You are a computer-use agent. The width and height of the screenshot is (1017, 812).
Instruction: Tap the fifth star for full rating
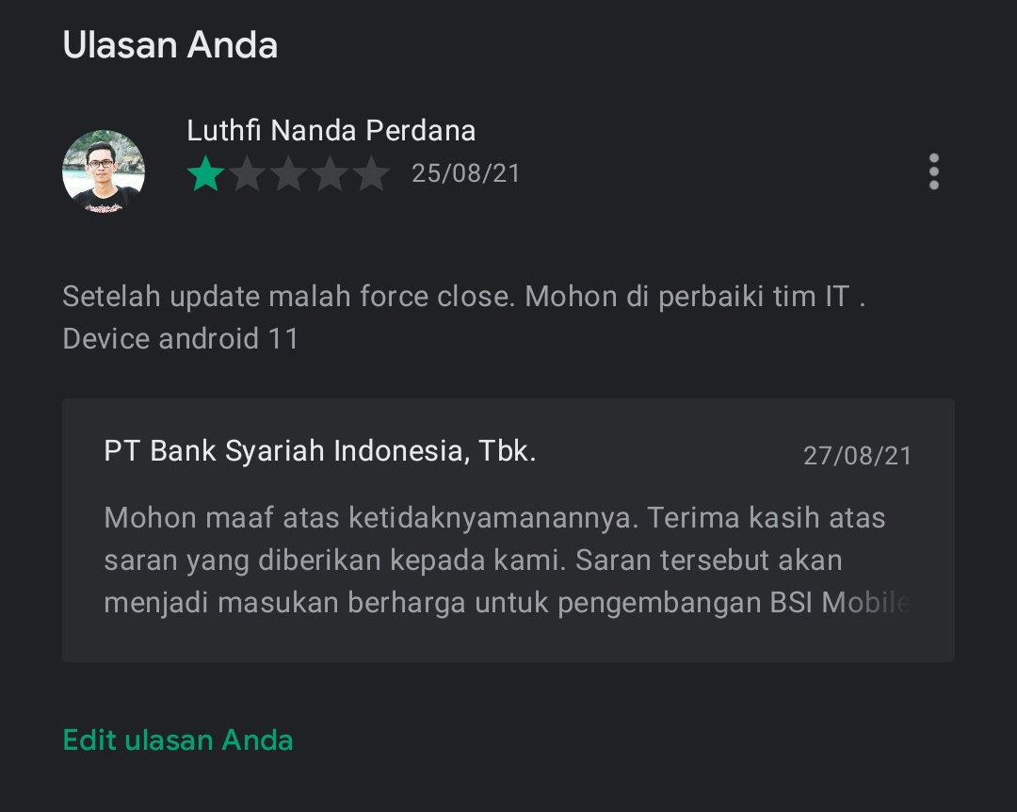pyautogui.click(x=372, y=174)
